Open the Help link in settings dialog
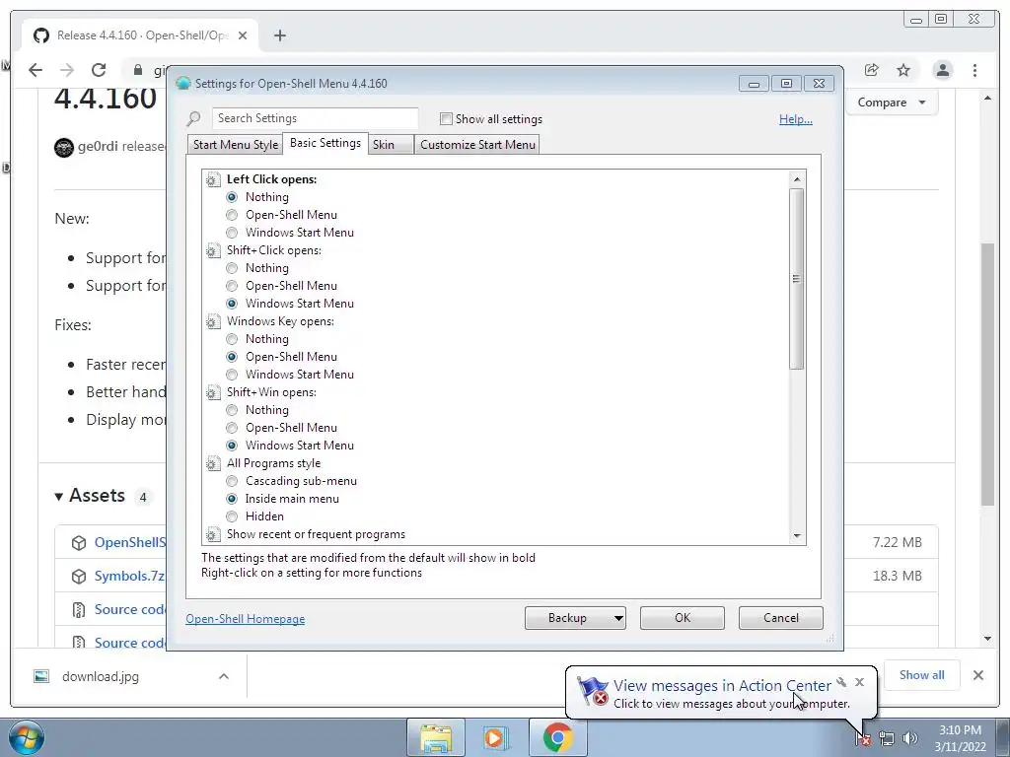Image resolution: width=1010 pixels, height=757 pixels. [796, 119]
